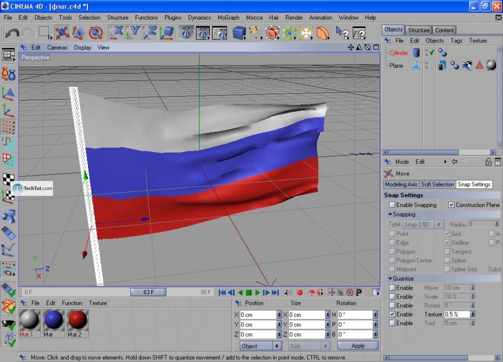Toggle Z axis lock icon
This screenshot has width=503, height=362.
(150, 33)
